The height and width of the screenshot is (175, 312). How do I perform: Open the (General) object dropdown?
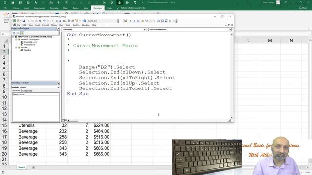145,29
